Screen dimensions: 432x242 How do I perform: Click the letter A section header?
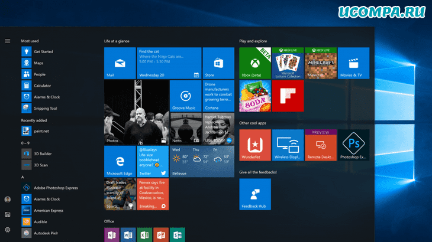[x=22, y=176]
